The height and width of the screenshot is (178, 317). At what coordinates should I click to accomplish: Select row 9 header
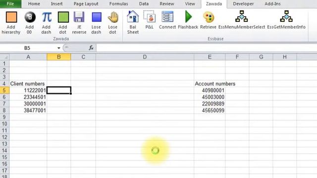coord(4,117)
